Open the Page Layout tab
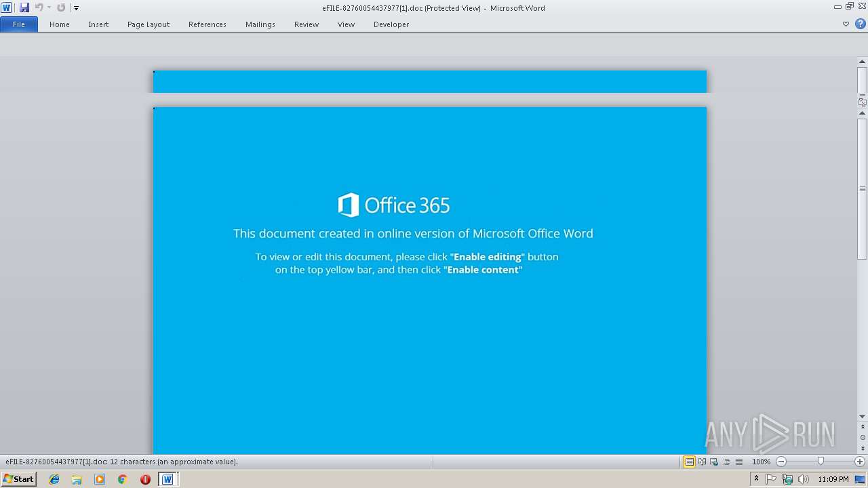The height and width of the screenshot is (488, 868). click(149, 24)
